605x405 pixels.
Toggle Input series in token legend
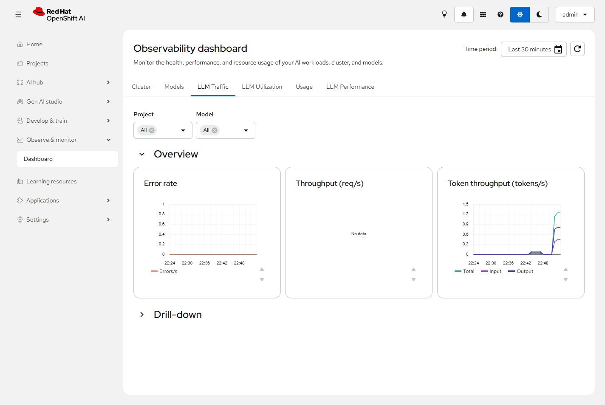click(x=491, y=271)
